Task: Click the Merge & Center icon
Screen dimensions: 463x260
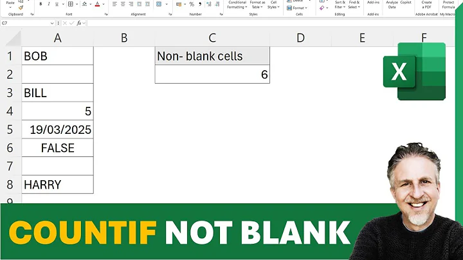Action: tap(159, 4)
